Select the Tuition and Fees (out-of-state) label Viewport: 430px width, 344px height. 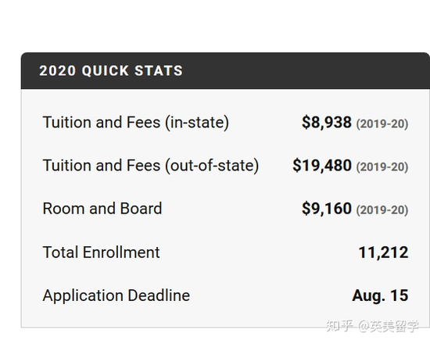pyautogui.click(x=151, y=166)
